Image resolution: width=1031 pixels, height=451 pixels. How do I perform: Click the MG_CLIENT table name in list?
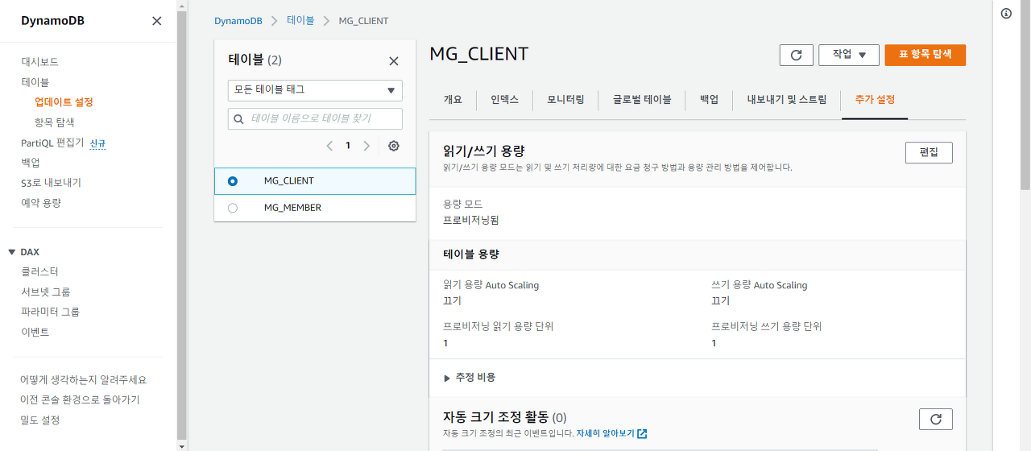click(289, 181)
